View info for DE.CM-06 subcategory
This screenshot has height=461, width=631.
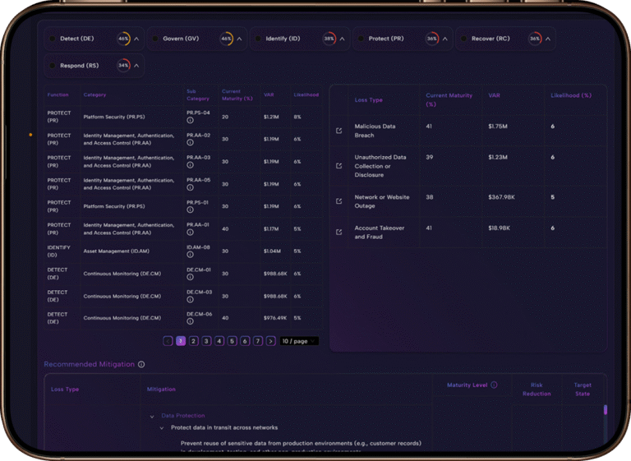190,322
